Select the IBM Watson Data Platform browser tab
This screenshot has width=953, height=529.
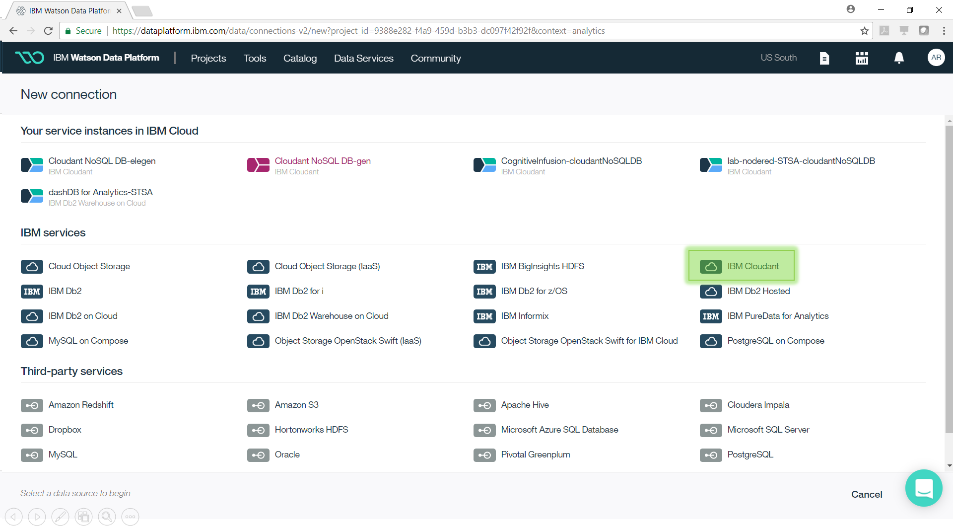click(x=68, y=10)
